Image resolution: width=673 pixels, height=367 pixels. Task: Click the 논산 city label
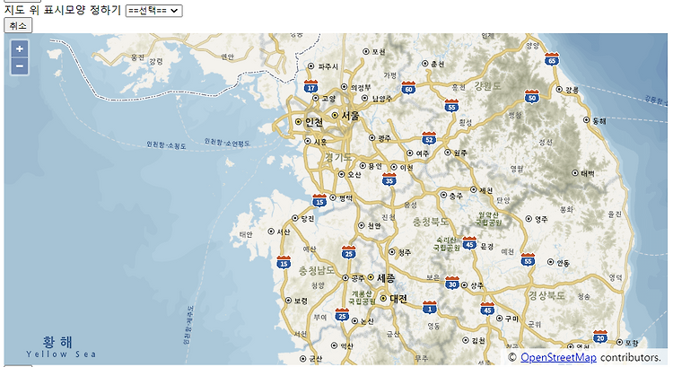(x=367, y=321)
